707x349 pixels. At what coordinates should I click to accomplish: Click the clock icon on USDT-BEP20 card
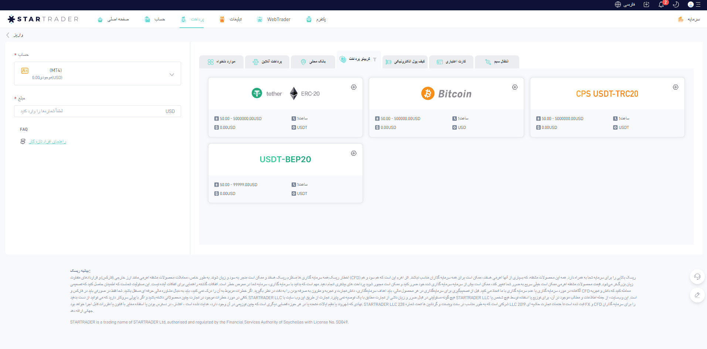coord(294,185)
